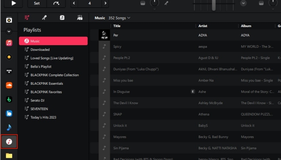The image size is (281, 160).
Task: Click the curved-arrow jump button
Action: (56, 3)
